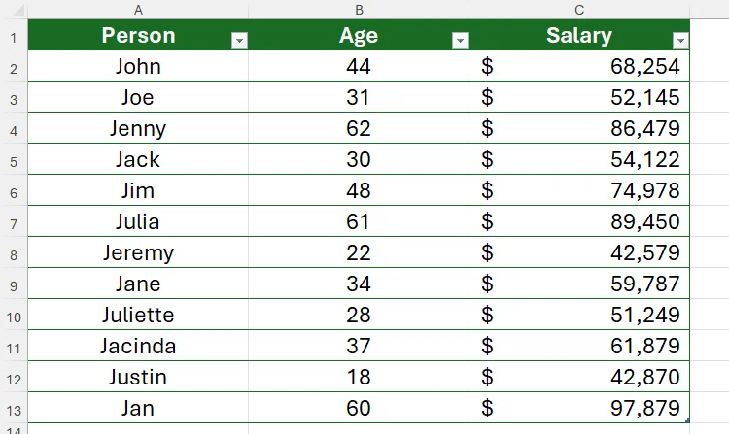This screenshot has height=434, width=729.
Task: Select the salary cell showing 52,145
Action: 579,98
